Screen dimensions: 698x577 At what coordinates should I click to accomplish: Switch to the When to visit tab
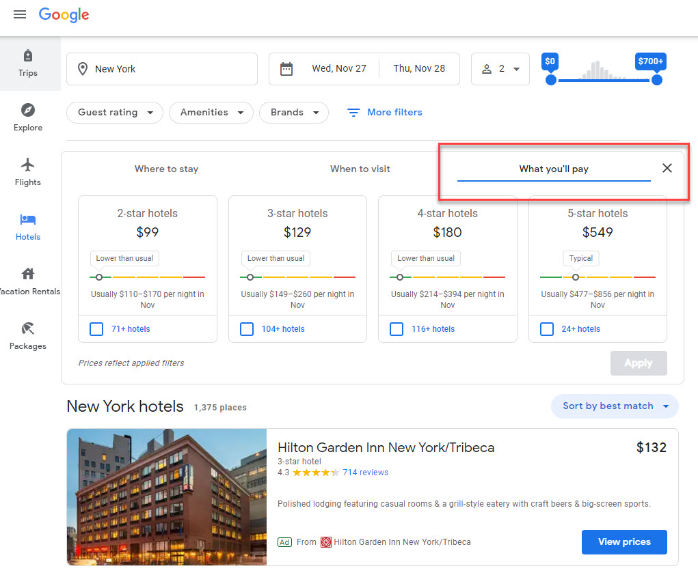tap(360, 169)
